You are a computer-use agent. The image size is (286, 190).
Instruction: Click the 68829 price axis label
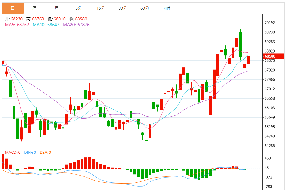click(270, 51)
